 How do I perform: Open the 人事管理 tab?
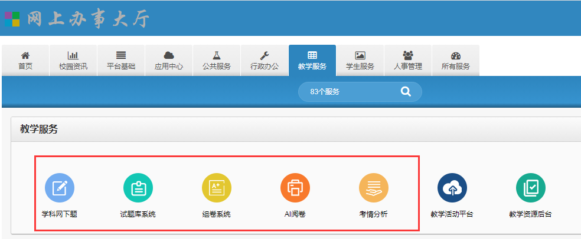coord(408,60)
